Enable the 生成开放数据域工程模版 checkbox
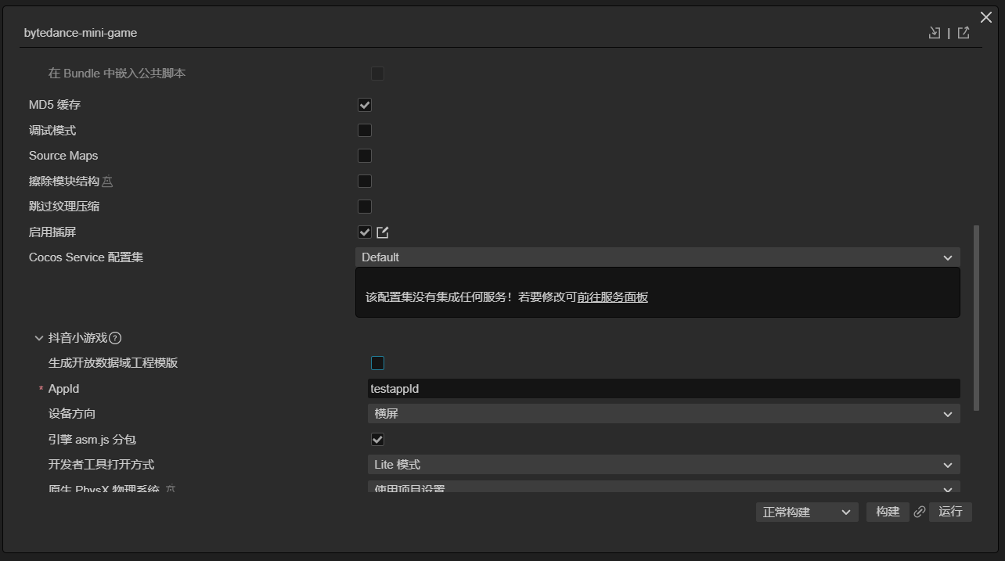The width and height of the screenshot is (1005, 561). (378, 363)
